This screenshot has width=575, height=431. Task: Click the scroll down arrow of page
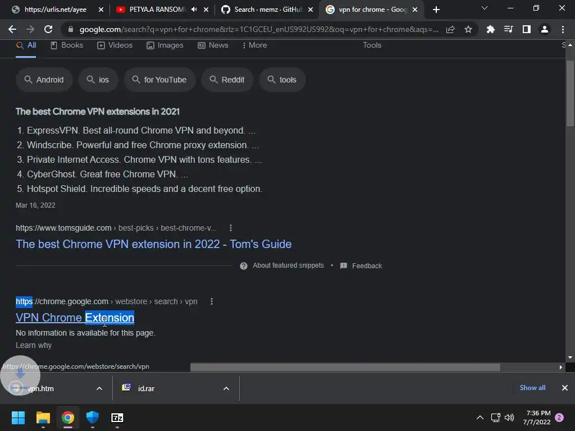coord(570,357)
